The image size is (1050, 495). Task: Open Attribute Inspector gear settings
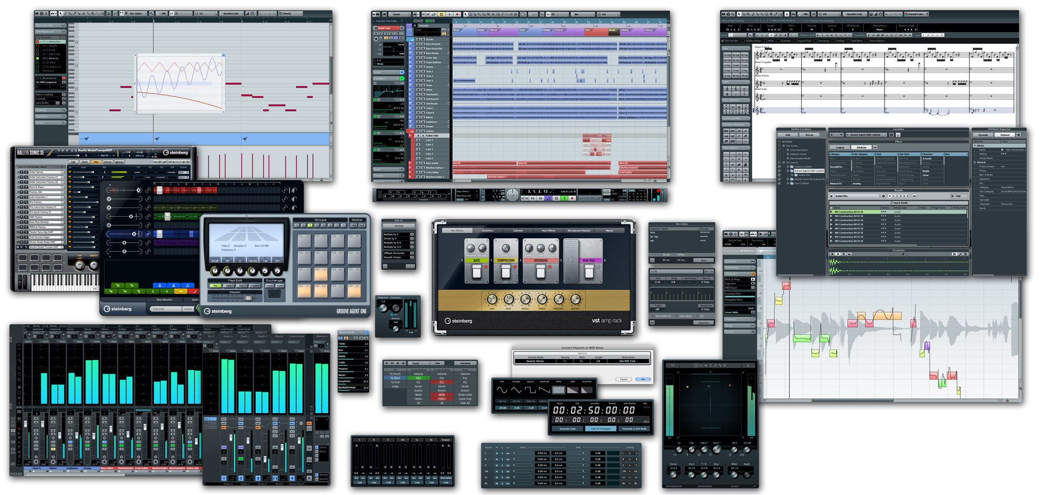tap(1018, 135)
